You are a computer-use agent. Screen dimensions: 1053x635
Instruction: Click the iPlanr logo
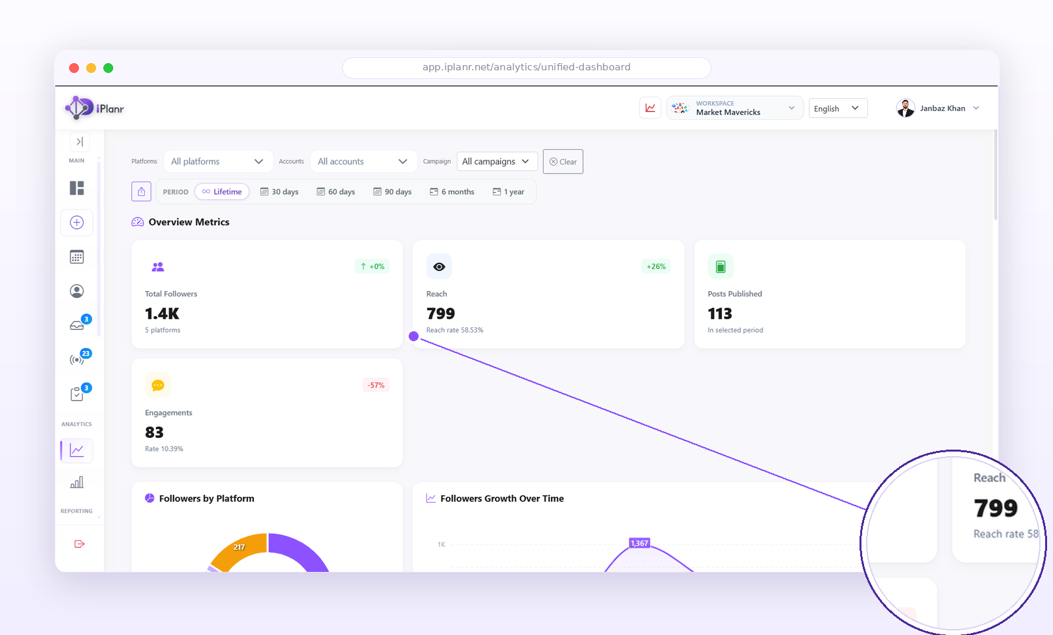[x=95, y=108]
